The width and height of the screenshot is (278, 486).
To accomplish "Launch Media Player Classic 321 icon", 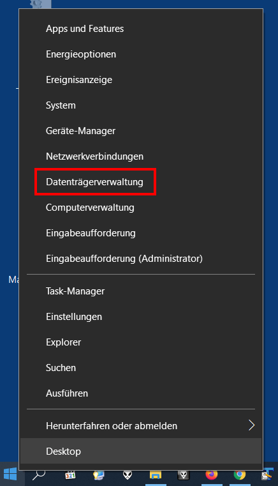I will coord(70,475).
